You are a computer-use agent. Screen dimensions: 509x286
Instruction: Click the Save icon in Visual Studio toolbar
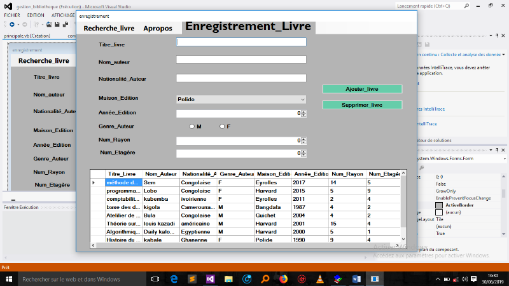57,25
